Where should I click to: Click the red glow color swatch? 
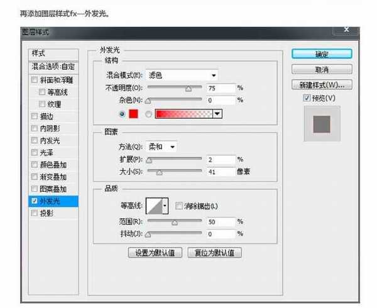coord(133,114)
